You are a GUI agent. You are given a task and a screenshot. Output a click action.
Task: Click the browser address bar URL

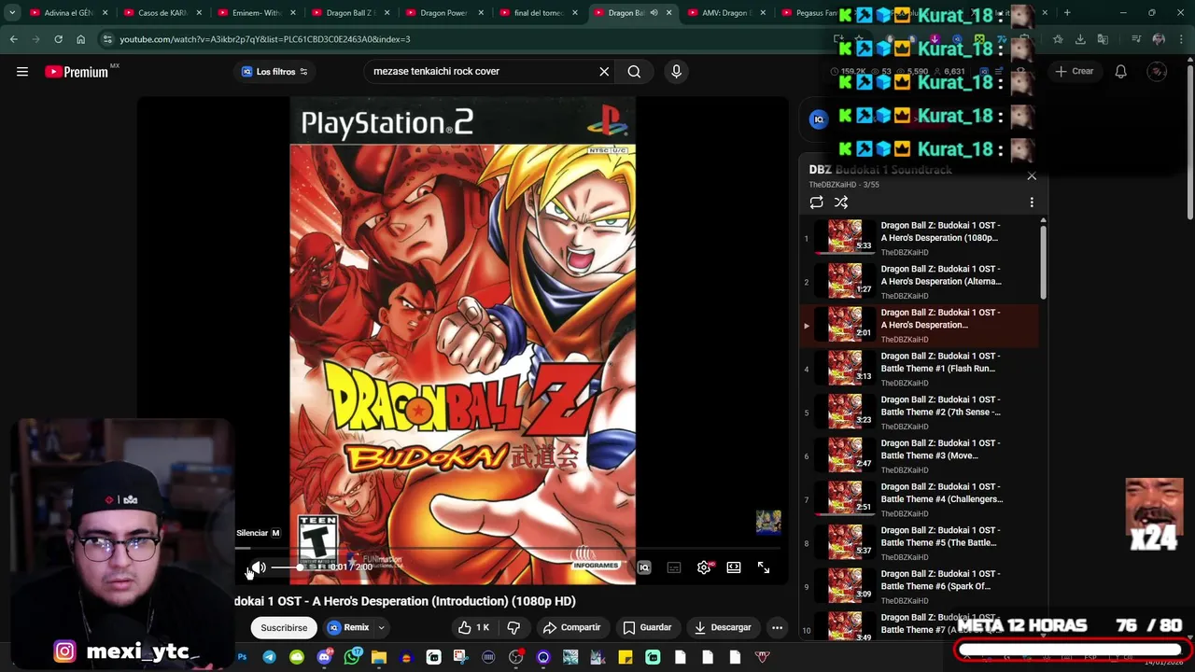pos(265,39)
